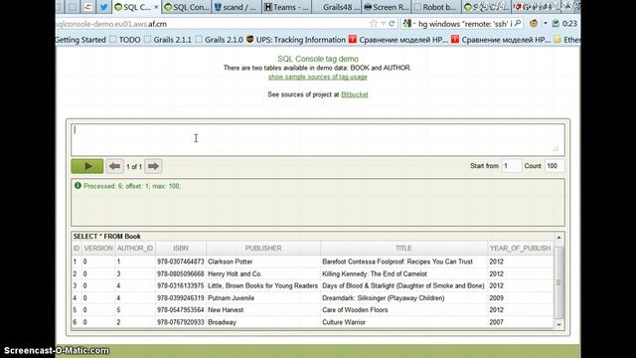Select Little, Brown Books for Young Readers cell
This screenshot has width=636, height=358.
[x=262, y=285]
